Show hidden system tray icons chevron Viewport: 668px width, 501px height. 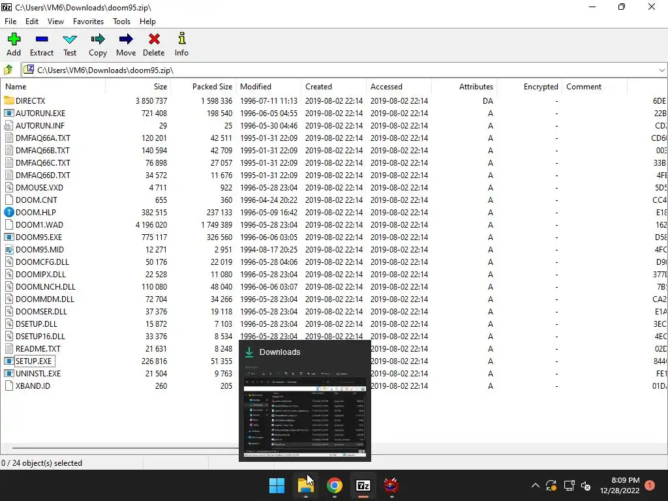536,485
